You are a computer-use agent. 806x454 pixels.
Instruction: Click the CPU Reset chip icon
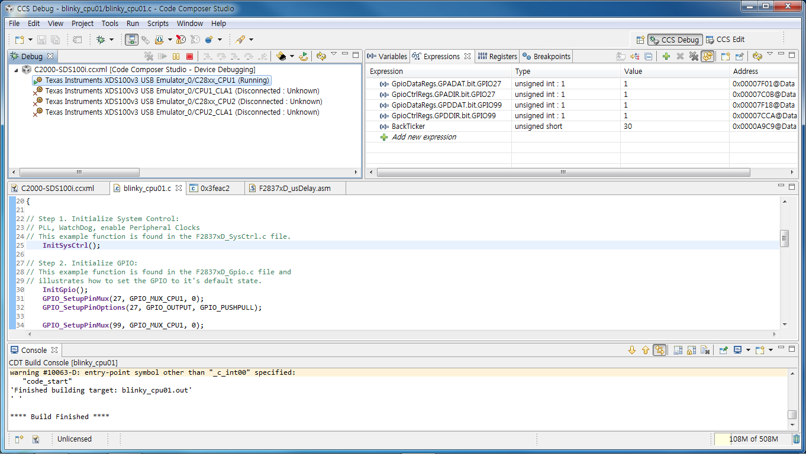click(282, 56)
